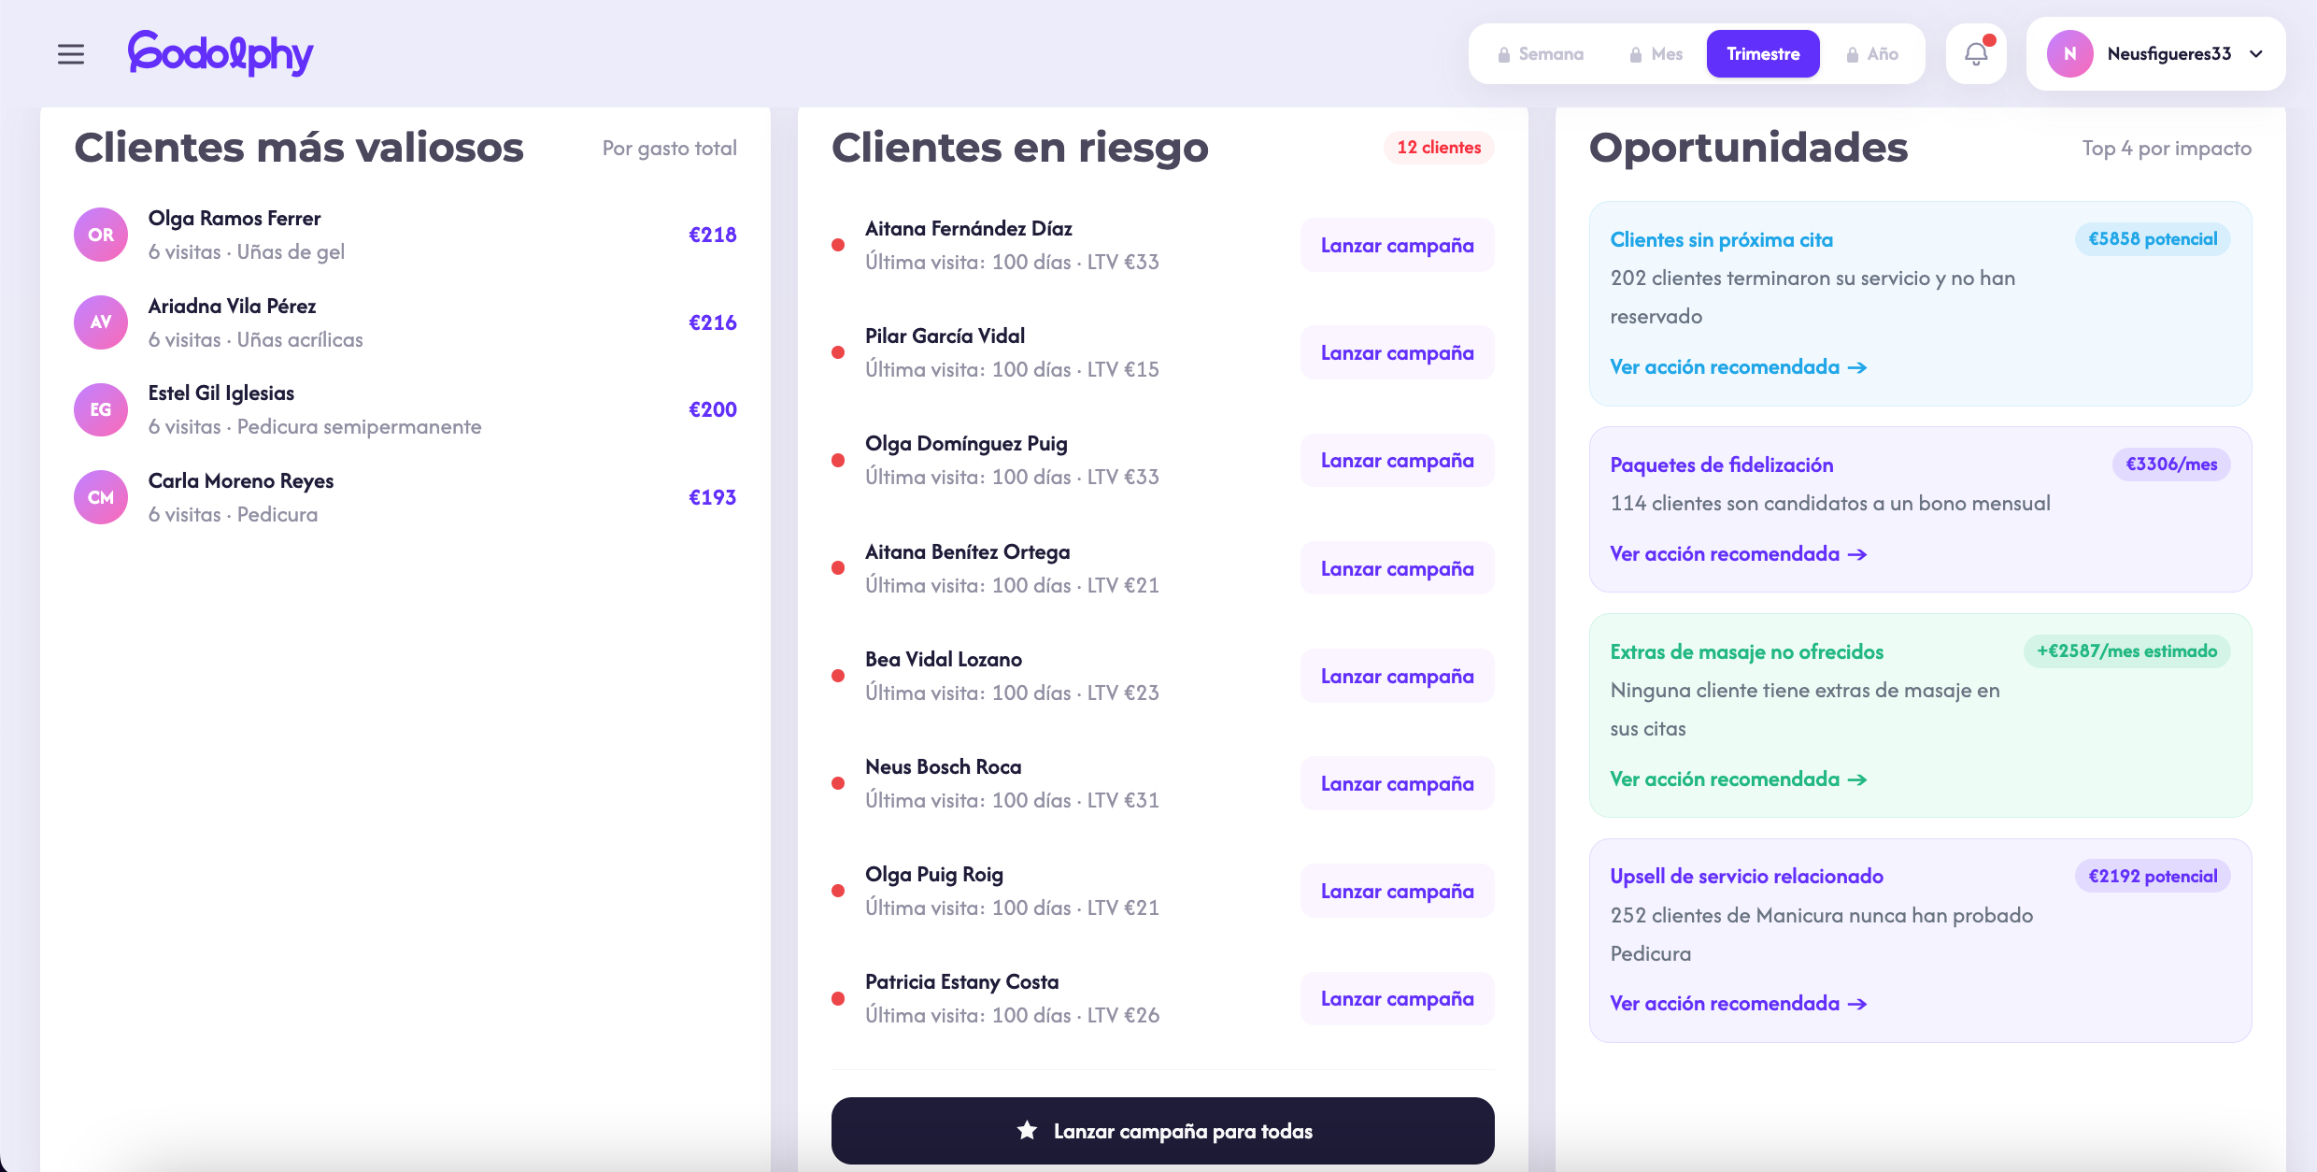Viewport: 2317px width, 1172px height.
Task: Click red risk dot beside Neus Bosch Roca
Action: coord(838,783)
